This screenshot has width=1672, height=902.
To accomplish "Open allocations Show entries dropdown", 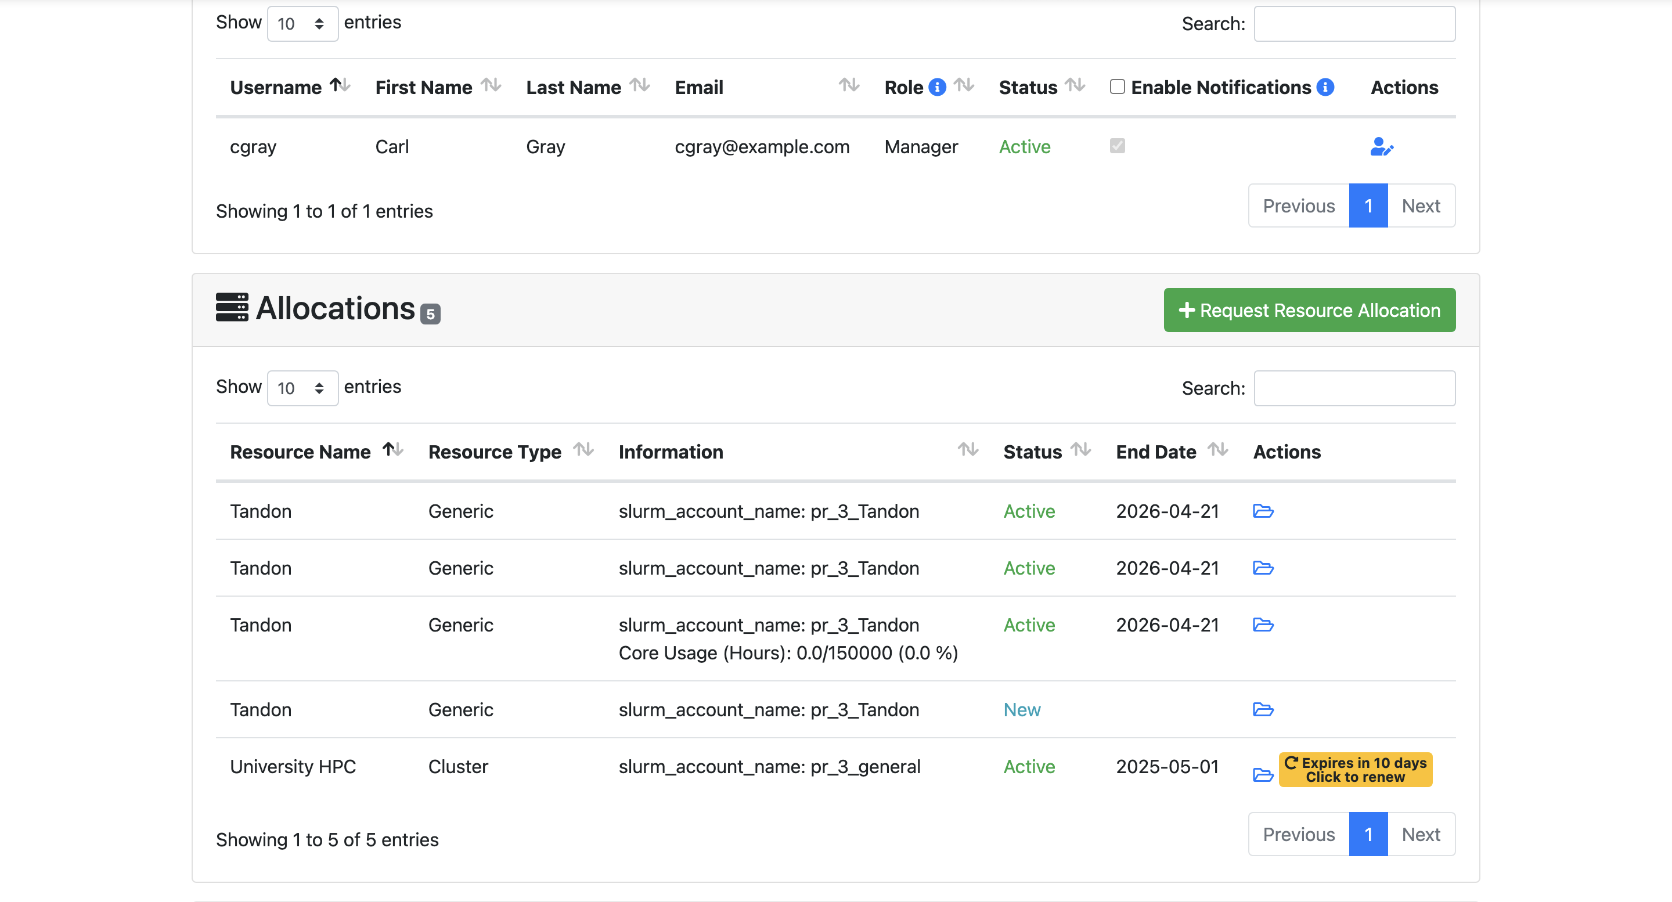I will (x=302, y=388).
